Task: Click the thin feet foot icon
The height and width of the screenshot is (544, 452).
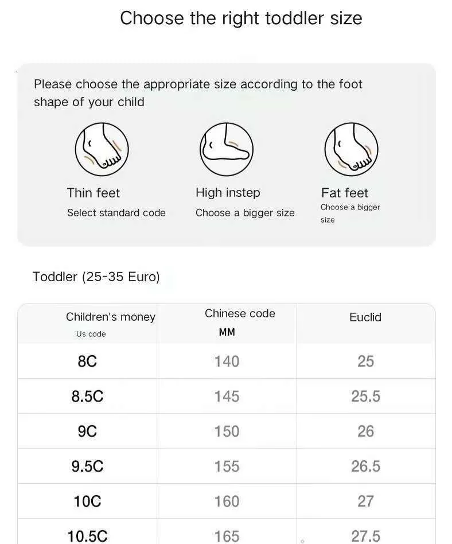Action: pos(102,149)
